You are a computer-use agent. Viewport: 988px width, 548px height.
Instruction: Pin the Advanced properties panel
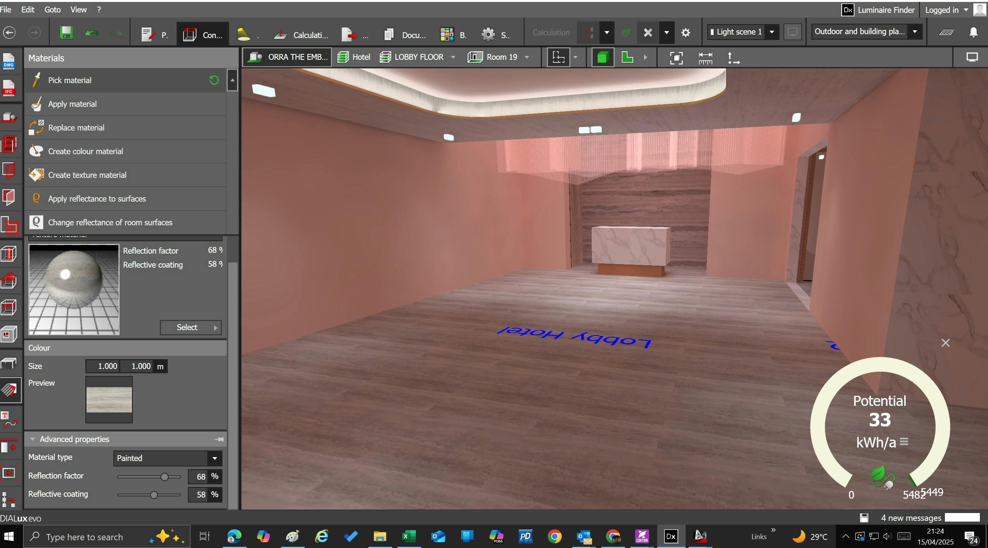(219, 439)
